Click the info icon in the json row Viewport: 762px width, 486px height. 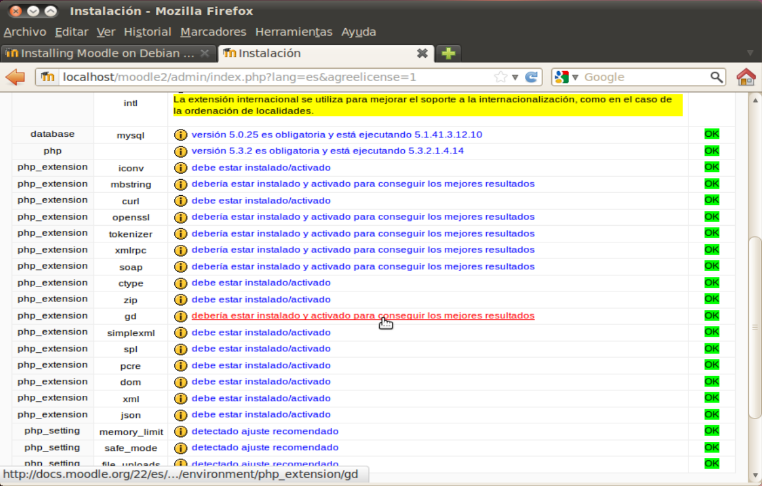180,415
